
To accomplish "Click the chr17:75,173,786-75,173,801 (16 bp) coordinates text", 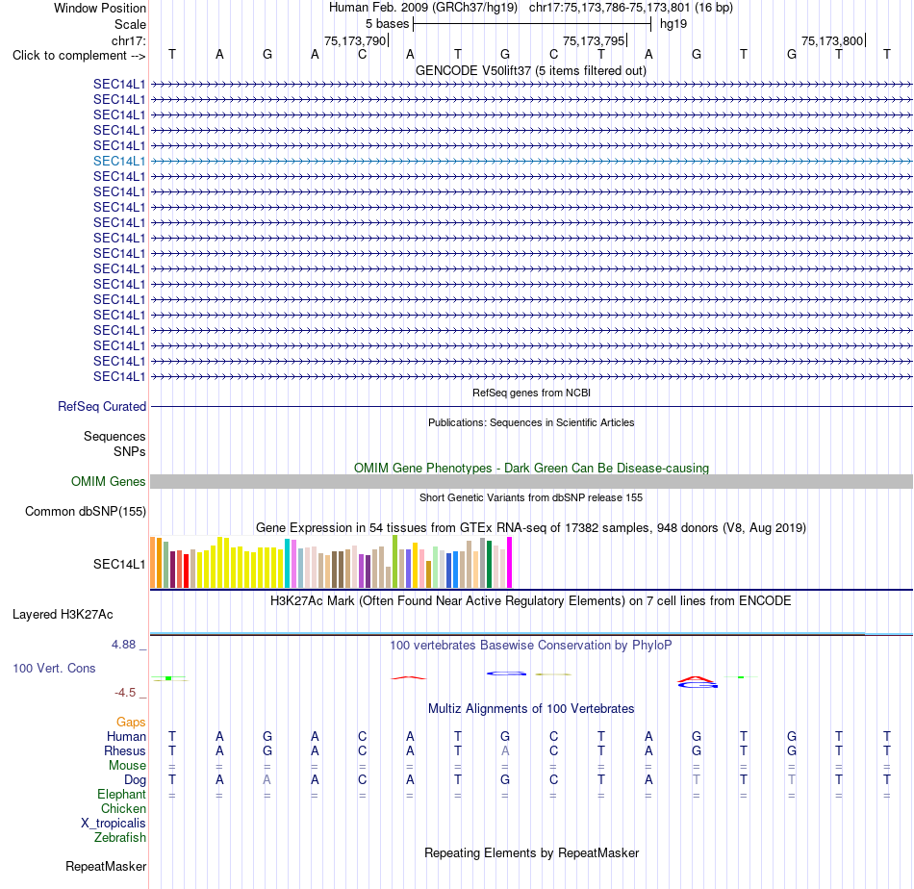I will coord(631,8).
